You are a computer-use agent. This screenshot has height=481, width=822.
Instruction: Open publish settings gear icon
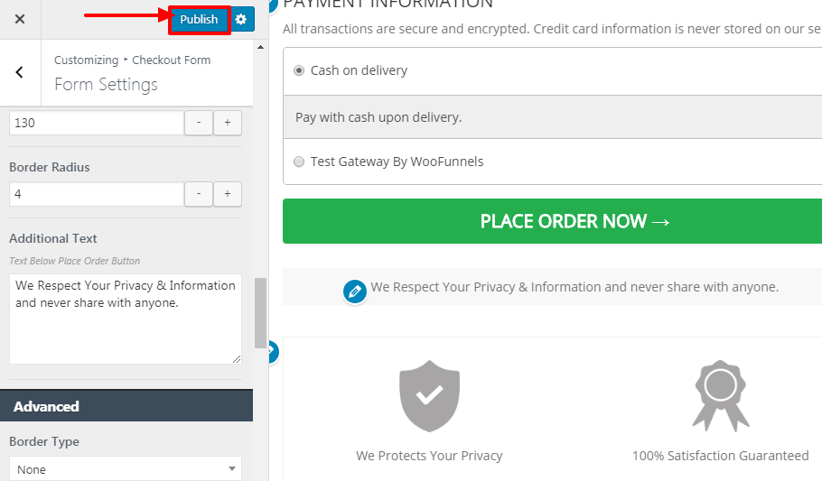[x=242, y=19]
